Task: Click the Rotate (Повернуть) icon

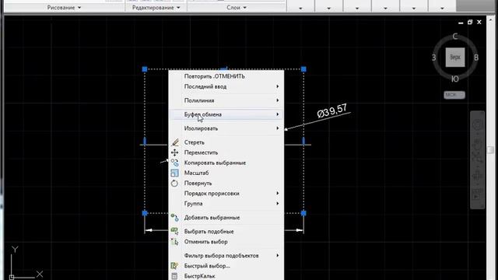Action: point(174,184)
